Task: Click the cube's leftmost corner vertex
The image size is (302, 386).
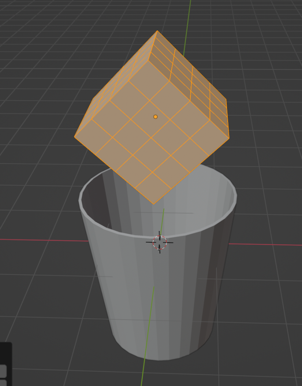Action: 75,137
